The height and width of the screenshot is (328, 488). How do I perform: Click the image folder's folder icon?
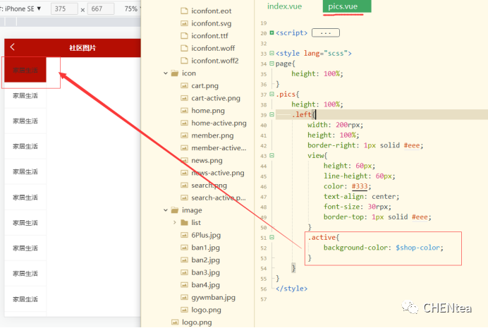[174, 210]
